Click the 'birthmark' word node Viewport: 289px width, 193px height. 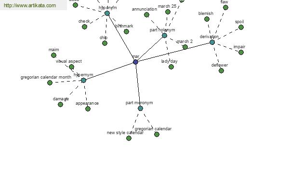(x=126, y=31)
